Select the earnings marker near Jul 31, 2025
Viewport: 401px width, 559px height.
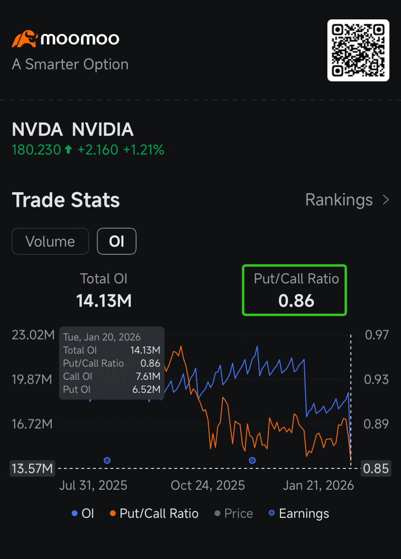pyautogui.click(x=107, y=460)
